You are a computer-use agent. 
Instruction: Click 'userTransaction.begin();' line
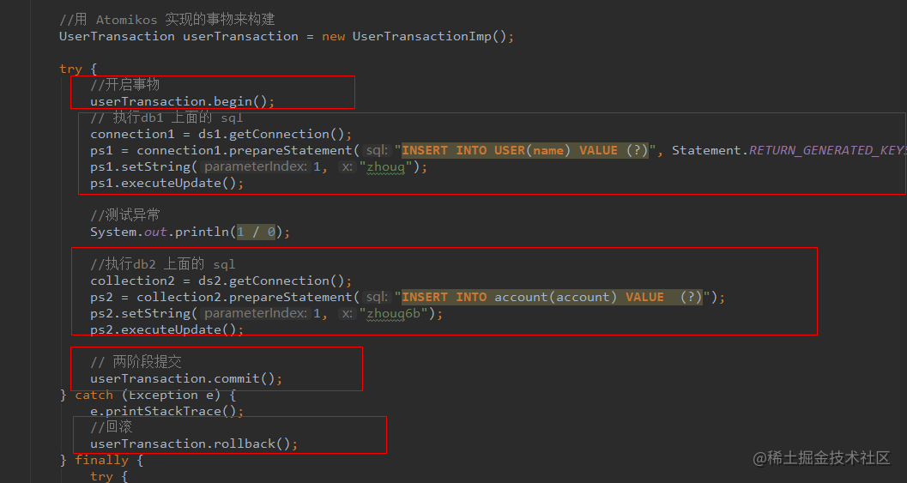pyautogui.click(x=182, y=101)
